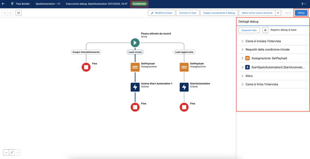Select the StartAutomation action node
The height and width of the screenshot is (159, 310).
[x=184, y=87]
